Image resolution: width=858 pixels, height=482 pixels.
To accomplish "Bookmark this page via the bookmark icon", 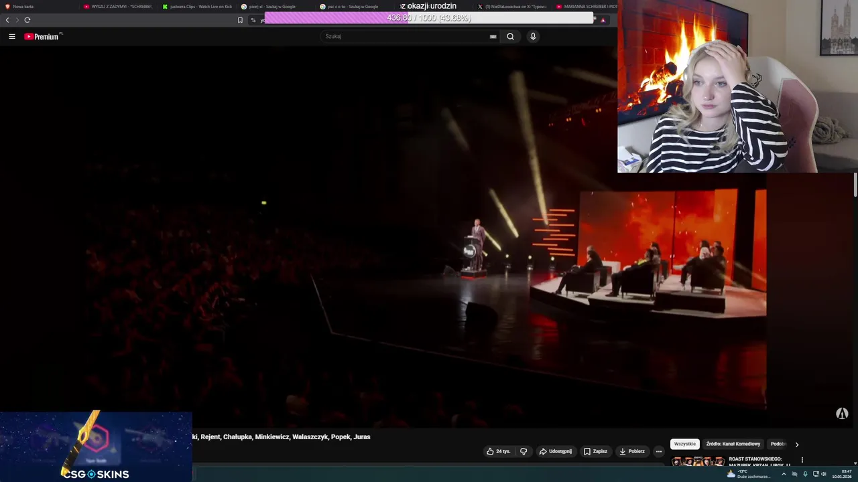I will tap(240, 20).
